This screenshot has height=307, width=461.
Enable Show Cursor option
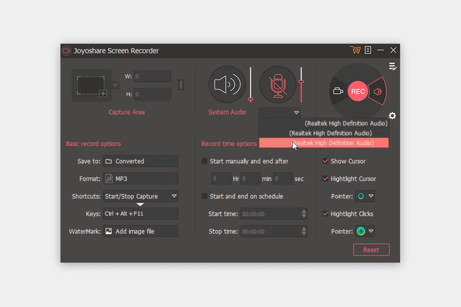(x=325, y=161)
